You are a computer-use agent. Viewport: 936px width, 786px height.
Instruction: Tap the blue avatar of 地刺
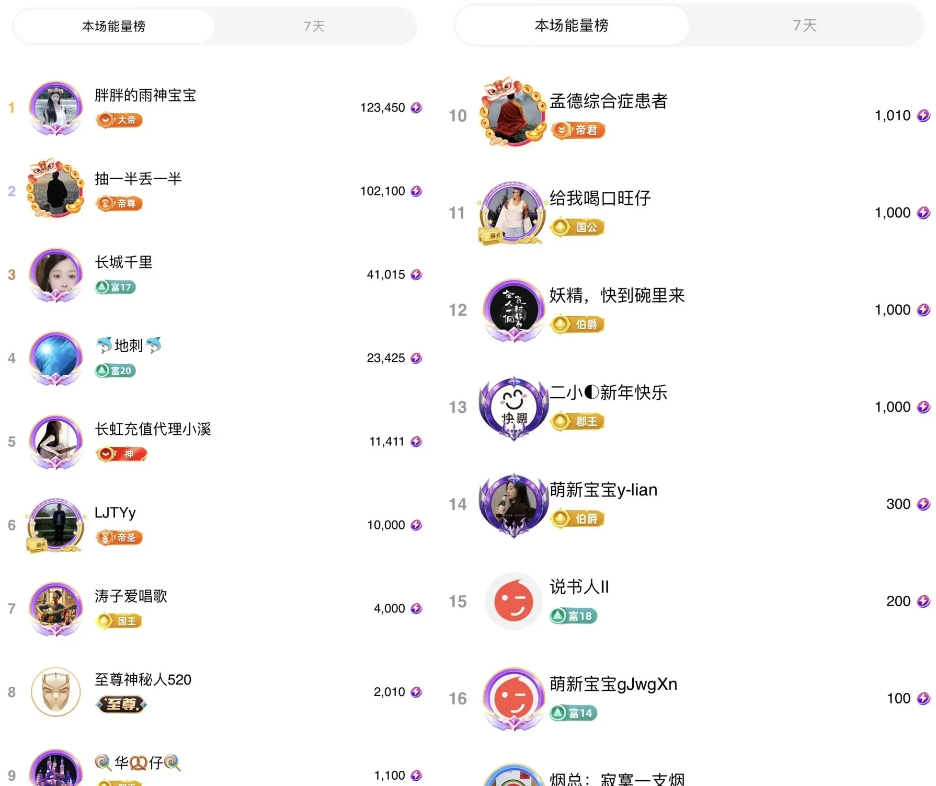pyautogui.click(x=56, y=359)
